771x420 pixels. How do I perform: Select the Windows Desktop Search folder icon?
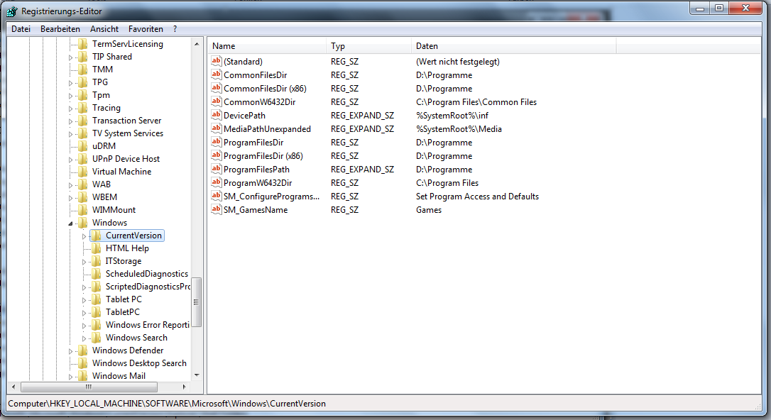83,363
